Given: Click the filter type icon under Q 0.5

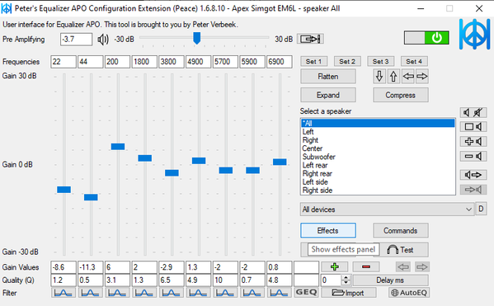Looking at the screenshot, I should pos(91,293).
